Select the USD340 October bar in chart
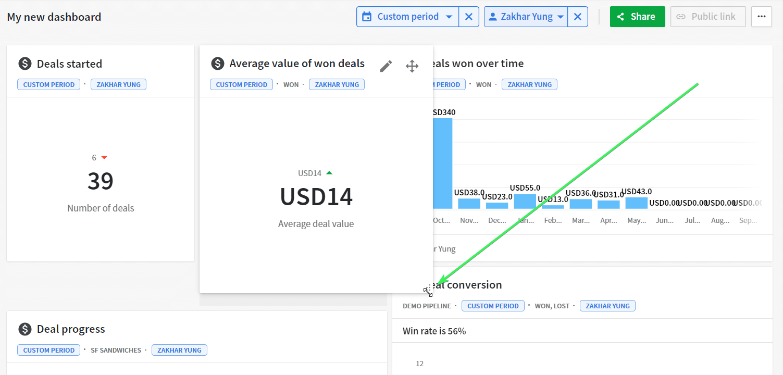The width and height of the screenshot is (783, 375). pyautogui.click(x=442, y=164)
